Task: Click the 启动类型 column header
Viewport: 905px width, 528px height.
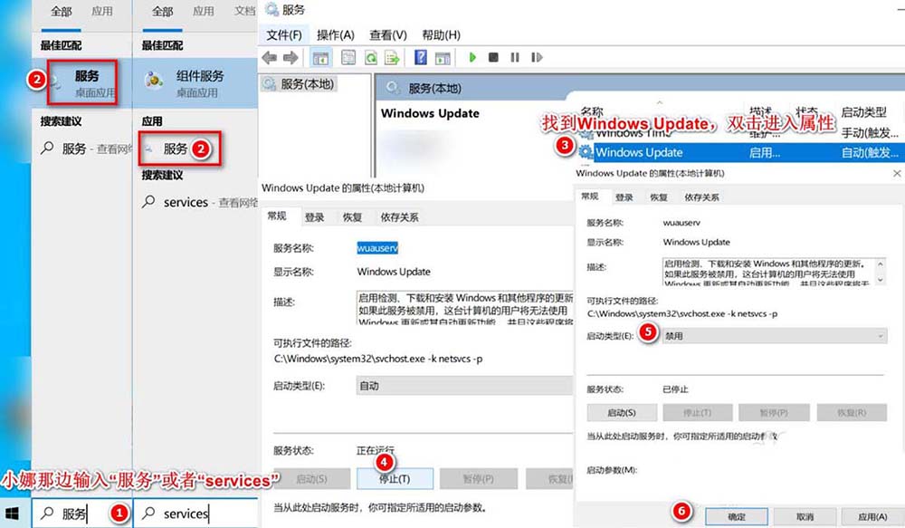Action: click(863, 112)
